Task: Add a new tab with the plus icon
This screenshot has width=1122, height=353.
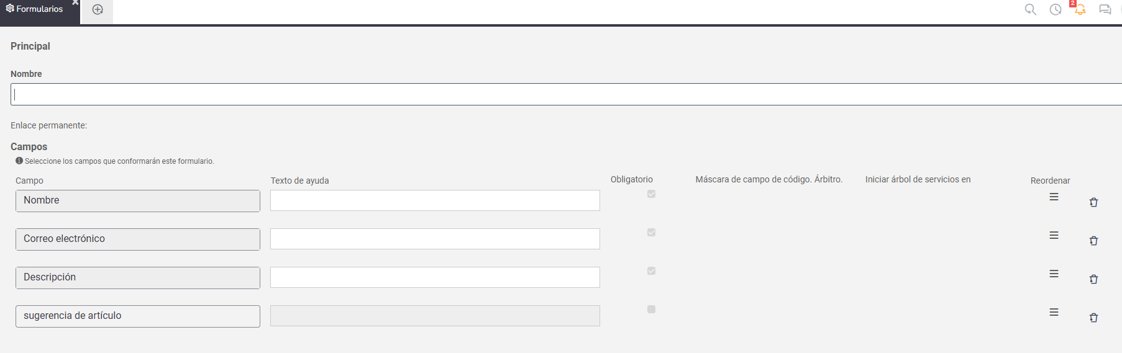Action: [x=98, y=9]
